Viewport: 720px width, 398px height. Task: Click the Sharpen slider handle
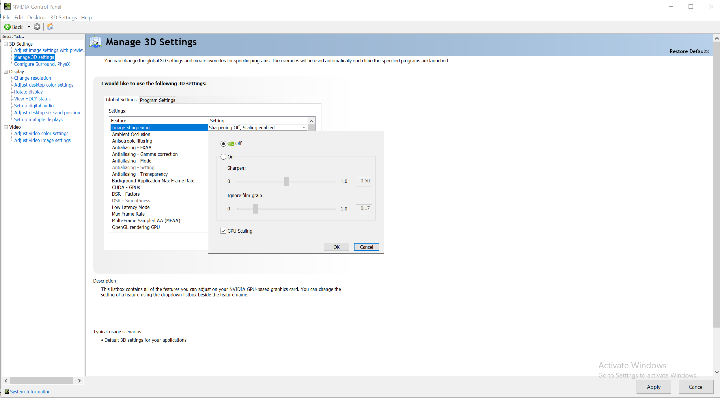pyautogui.click(x=286, y=181)
